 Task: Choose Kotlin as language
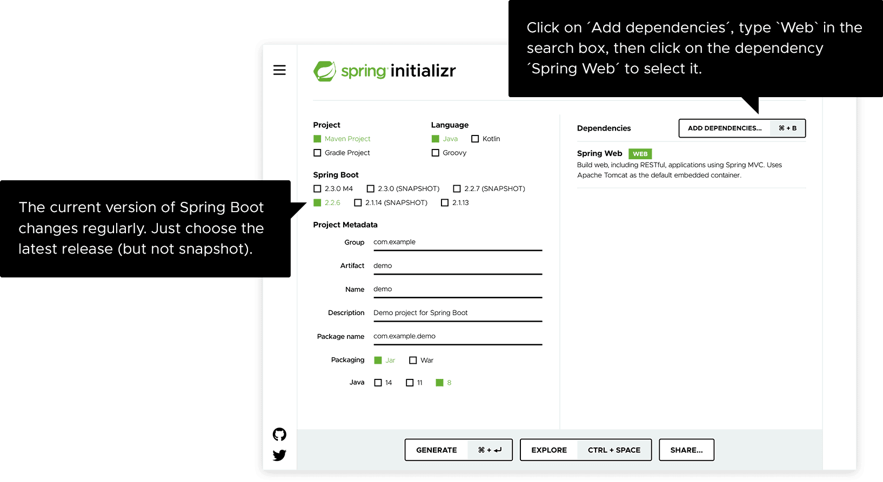pos(486,139)
